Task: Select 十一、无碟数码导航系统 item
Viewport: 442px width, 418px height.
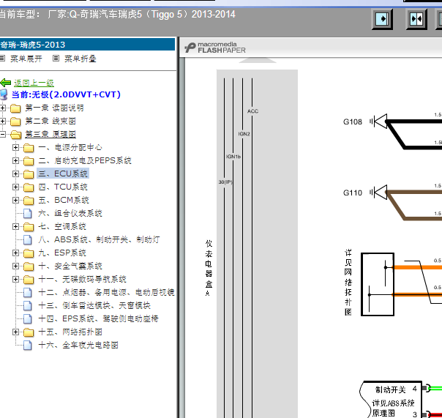Action: (82, 279)
